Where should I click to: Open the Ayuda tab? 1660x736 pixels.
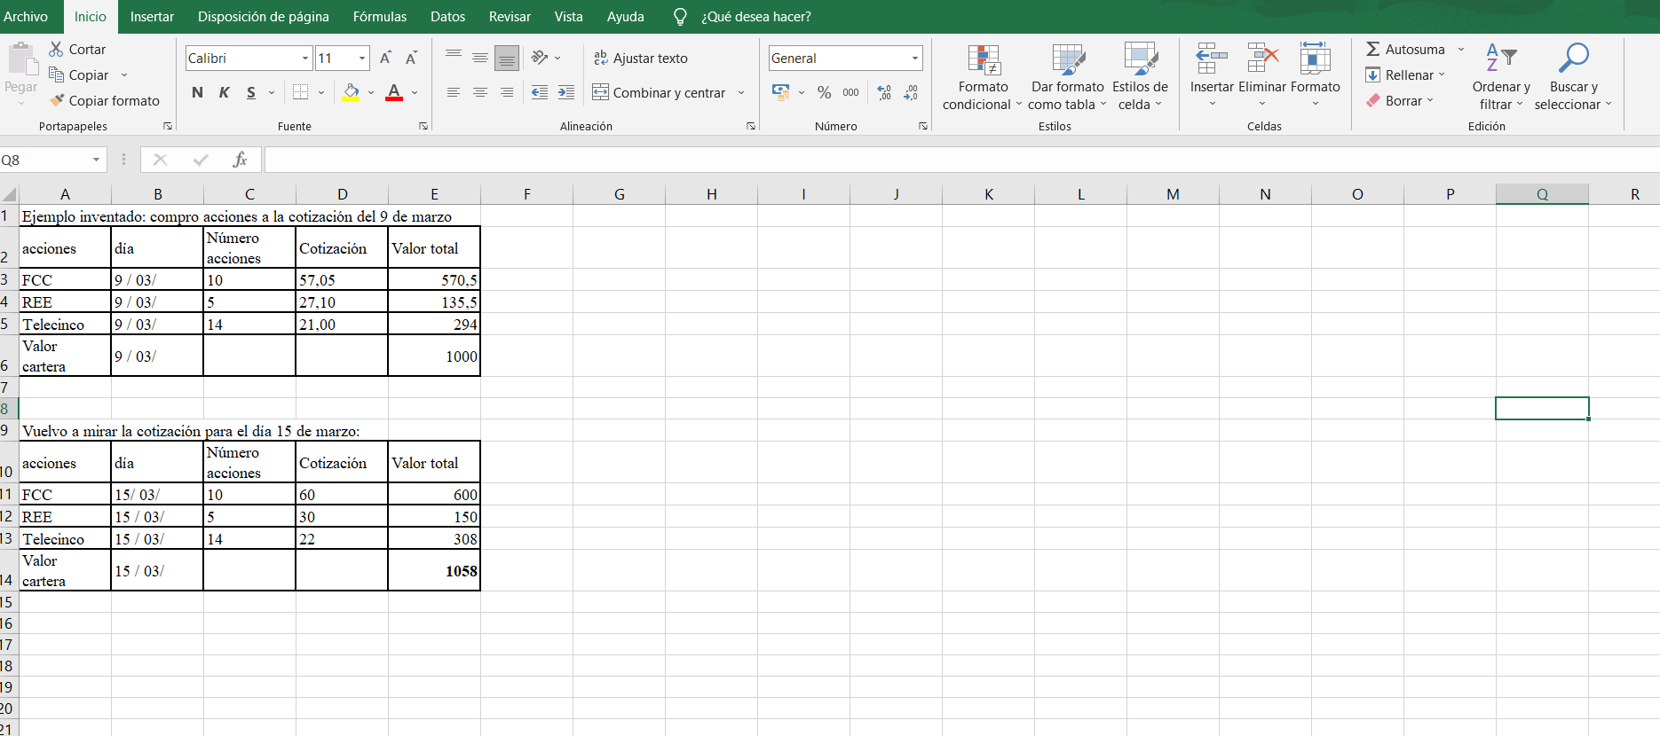(x=626, y=16)
